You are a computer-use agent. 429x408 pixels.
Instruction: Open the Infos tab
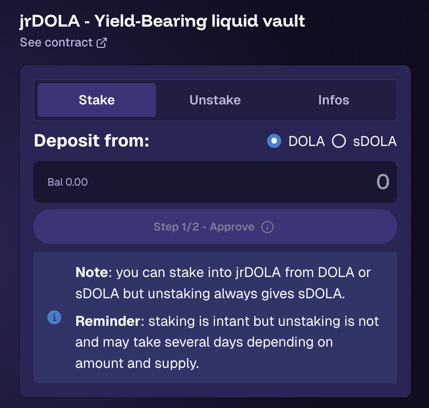point(333,100)
